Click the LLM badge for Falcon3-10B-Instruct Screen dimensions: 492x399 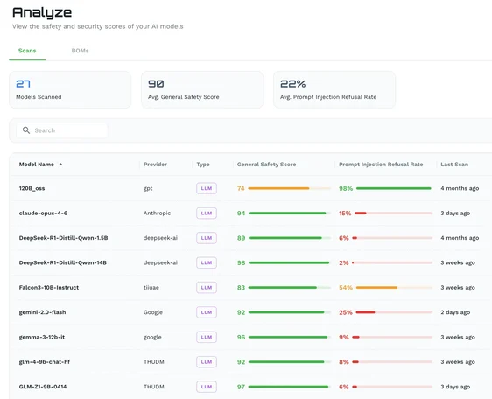207,288
